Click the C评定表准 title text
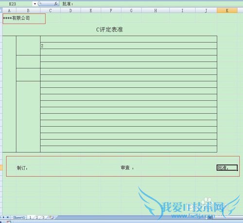 109,30
